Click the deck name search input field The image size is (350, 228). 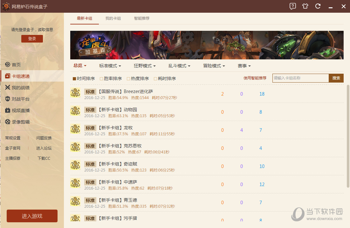pos(300,78)
